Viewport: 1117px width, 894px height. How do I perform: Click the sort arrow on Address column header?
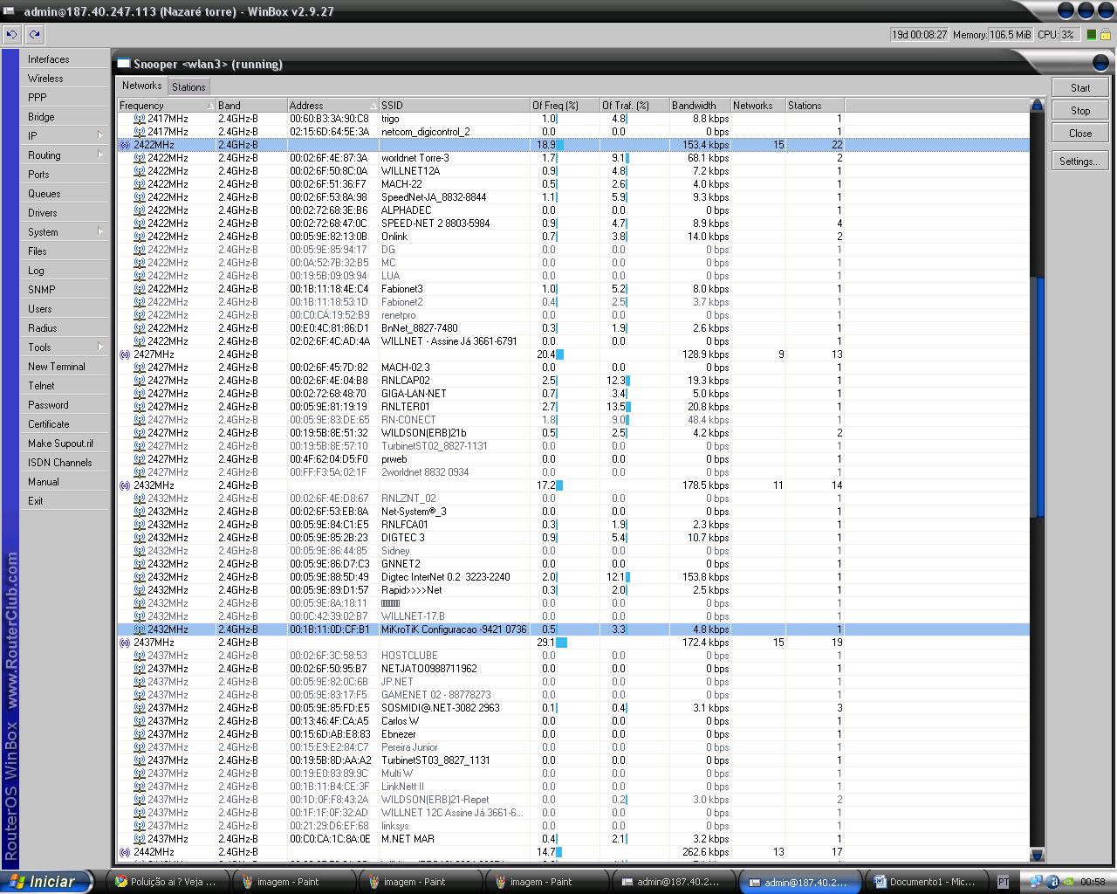(373, 106)
